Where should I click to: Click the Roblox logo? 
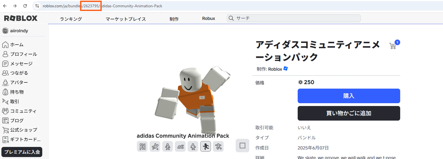coord(21,18)
